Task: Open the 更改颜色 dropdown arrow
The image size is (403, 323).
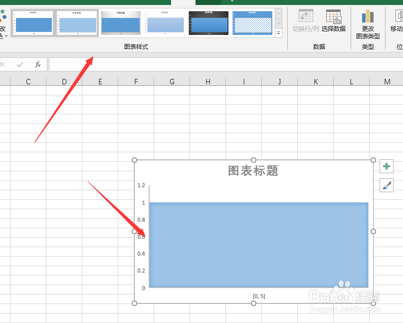Action: pos(6,36)
